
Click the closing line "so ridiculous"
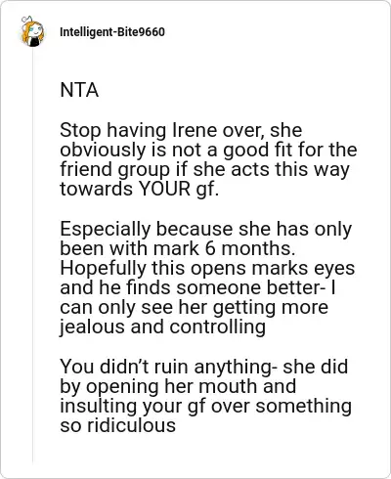coord(117,425)
